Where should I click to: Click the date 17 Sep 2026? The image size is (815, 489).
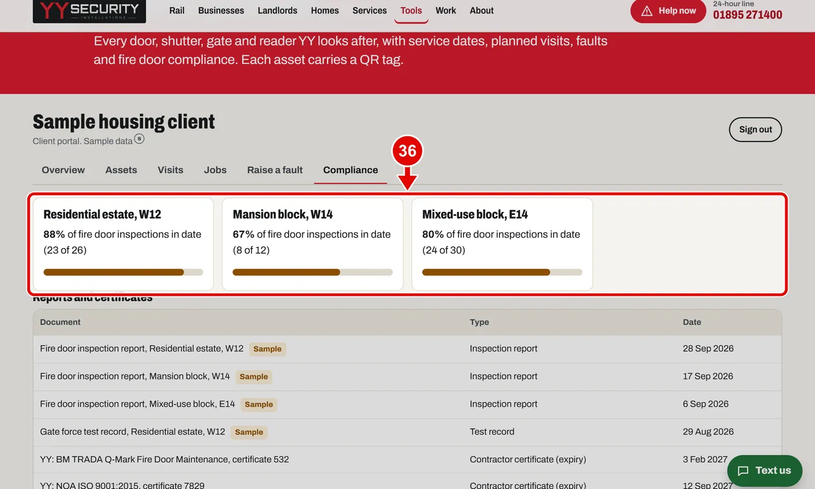tap(708, 376)
